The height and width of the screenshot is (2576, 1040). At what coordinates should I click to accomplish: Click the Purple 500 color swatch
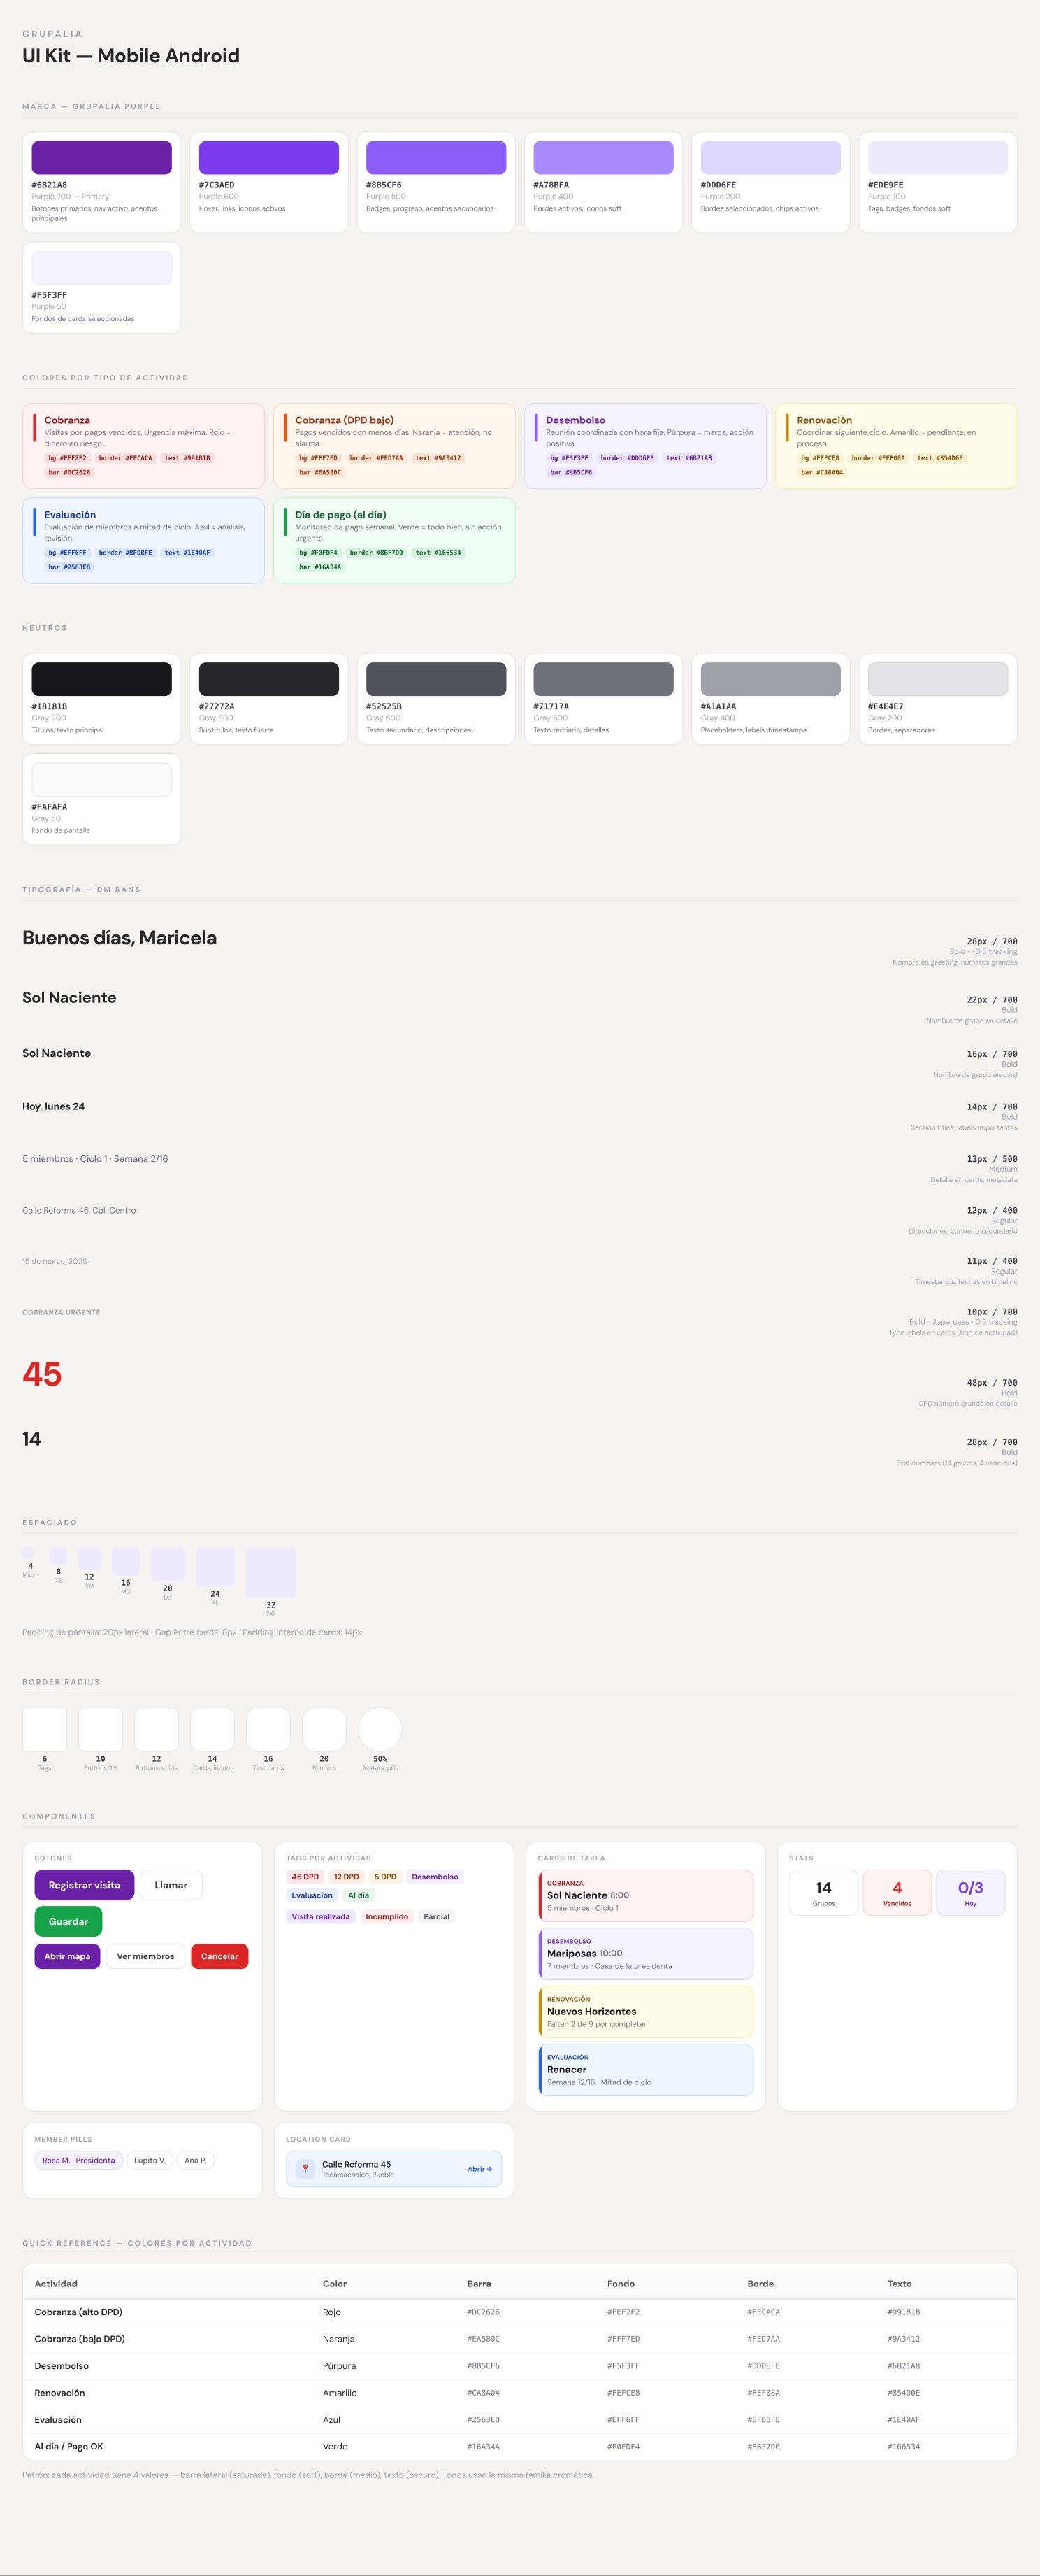click(x=435, y=158)
